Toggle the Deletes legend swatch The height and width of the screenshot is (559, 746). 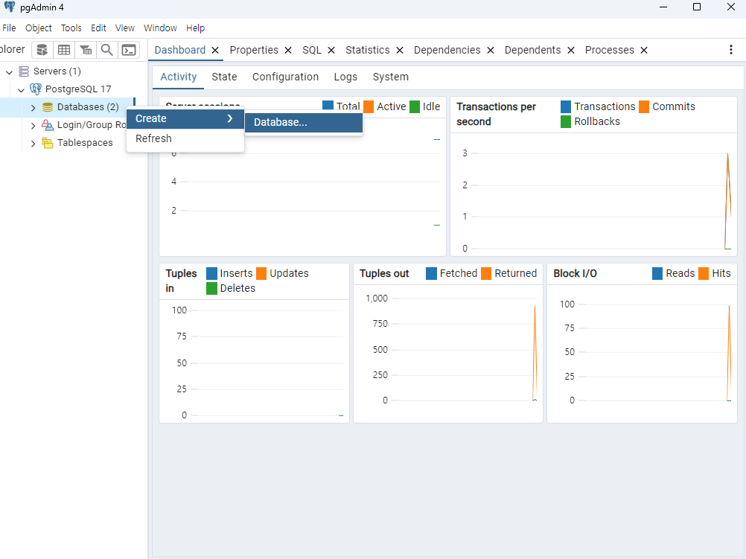pos(211,288)
